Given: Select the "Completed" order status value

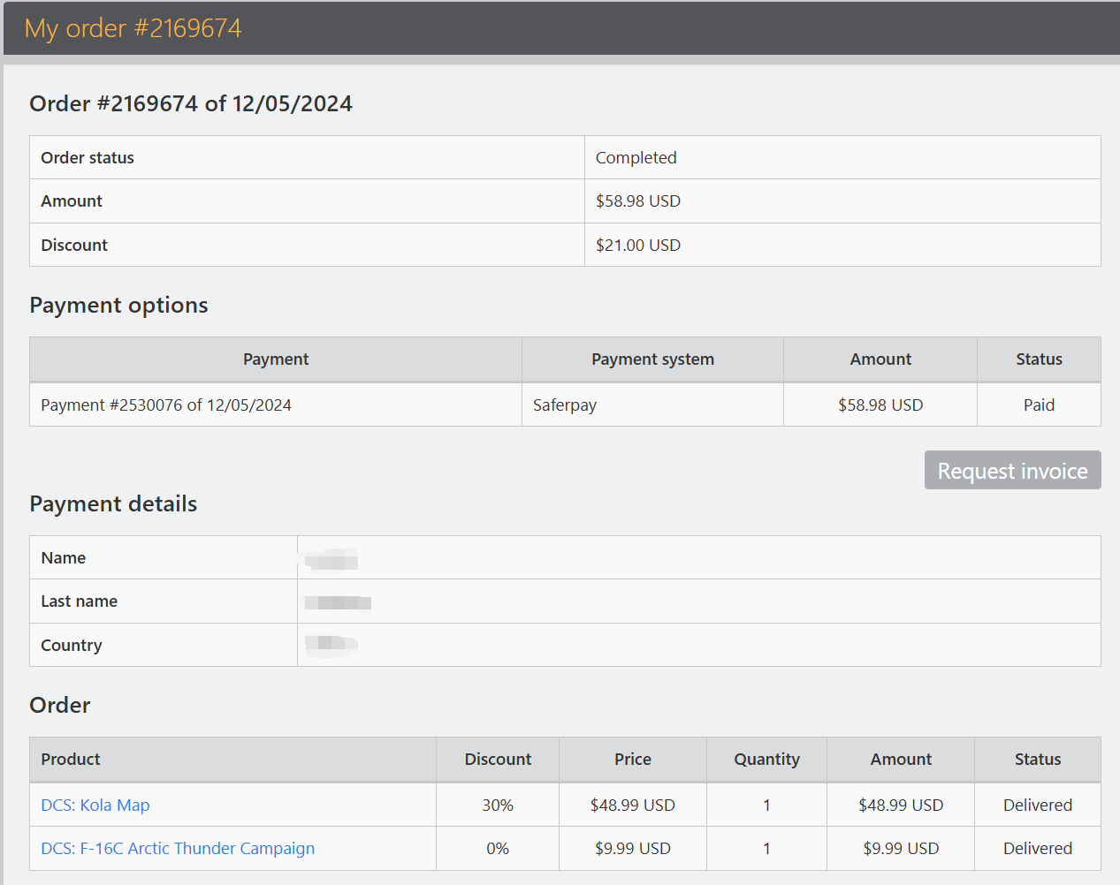Looking at the screenshot, I should pos(636,157).
